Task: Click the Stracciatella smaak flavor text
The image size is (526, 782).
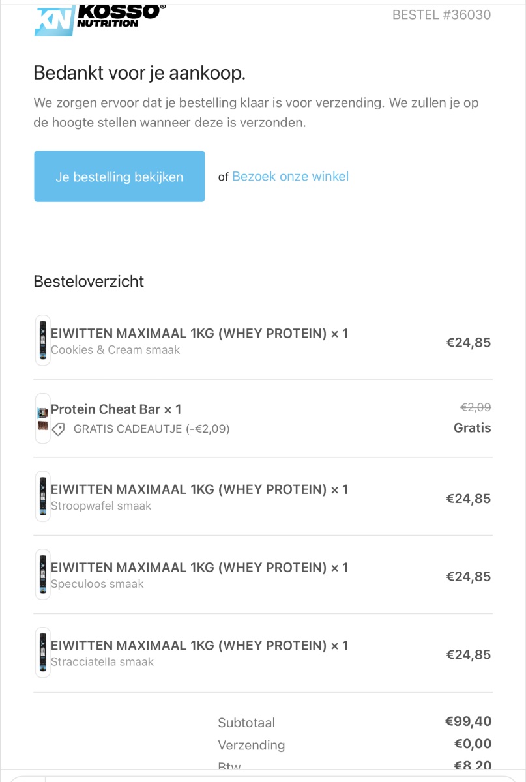Action: (102, 662)
